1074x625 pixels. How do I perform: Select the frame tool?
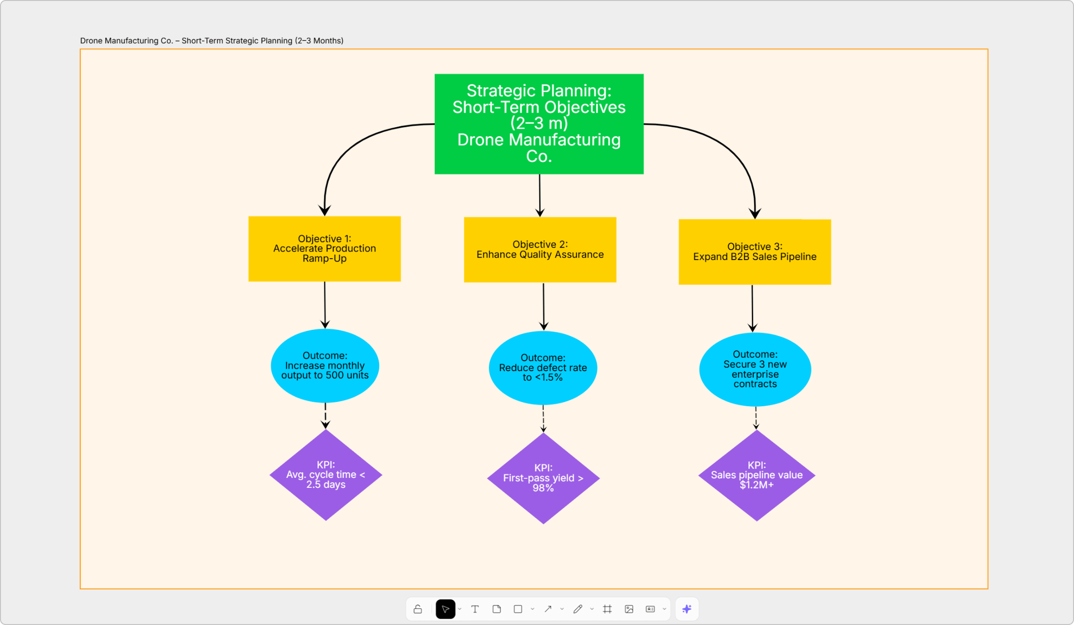click(x=607, y=609)
